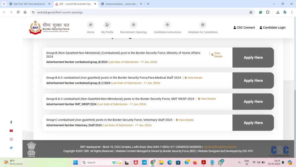Open the My Profile icon
296x167 pixels.
pyautogui.click(x=107, y=25)
